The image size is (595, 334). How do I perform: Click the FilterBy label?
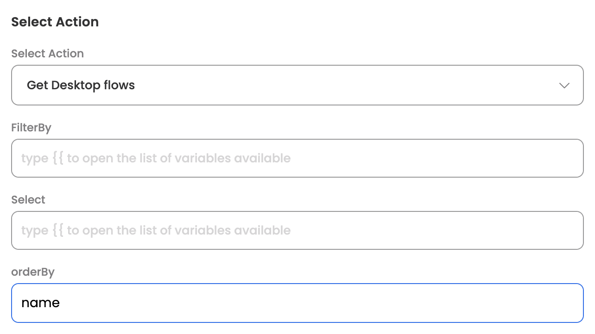pyautogui.click(x=31, y=128)
